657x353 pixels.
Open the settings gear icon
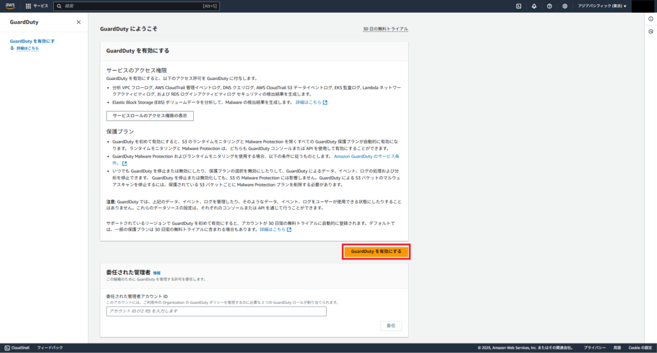click(x=565, y=6)
